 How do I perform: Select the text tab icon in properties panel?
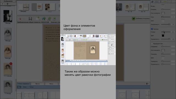click(161, 2)
